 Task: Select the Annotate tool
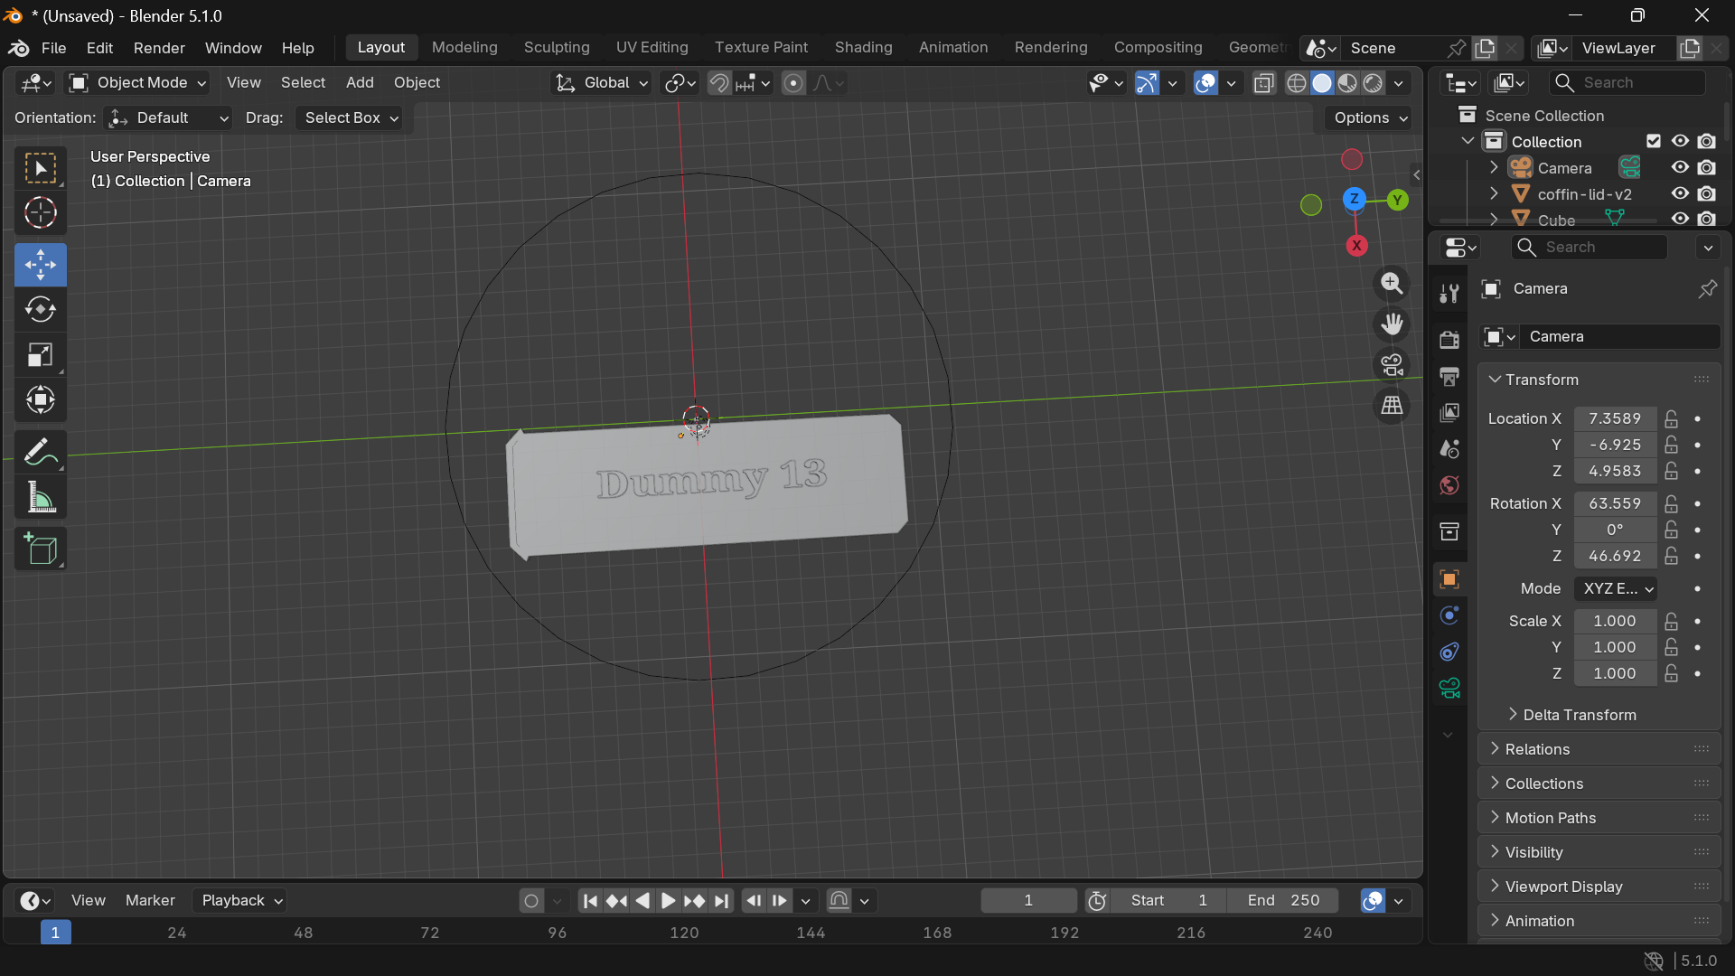click(41, 452)
